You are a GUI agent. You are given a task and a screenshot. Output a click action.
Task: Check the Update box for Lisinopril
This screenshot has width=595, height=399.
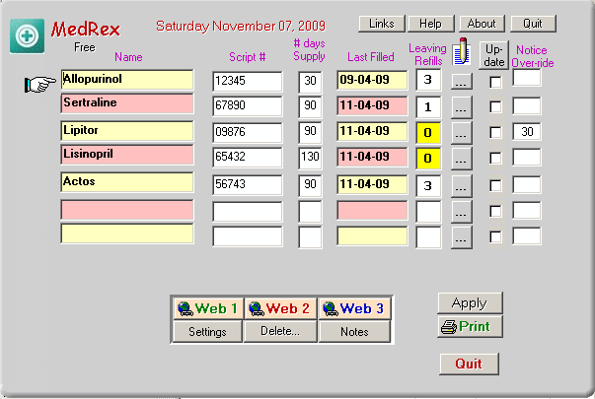(x=495, y=158)
